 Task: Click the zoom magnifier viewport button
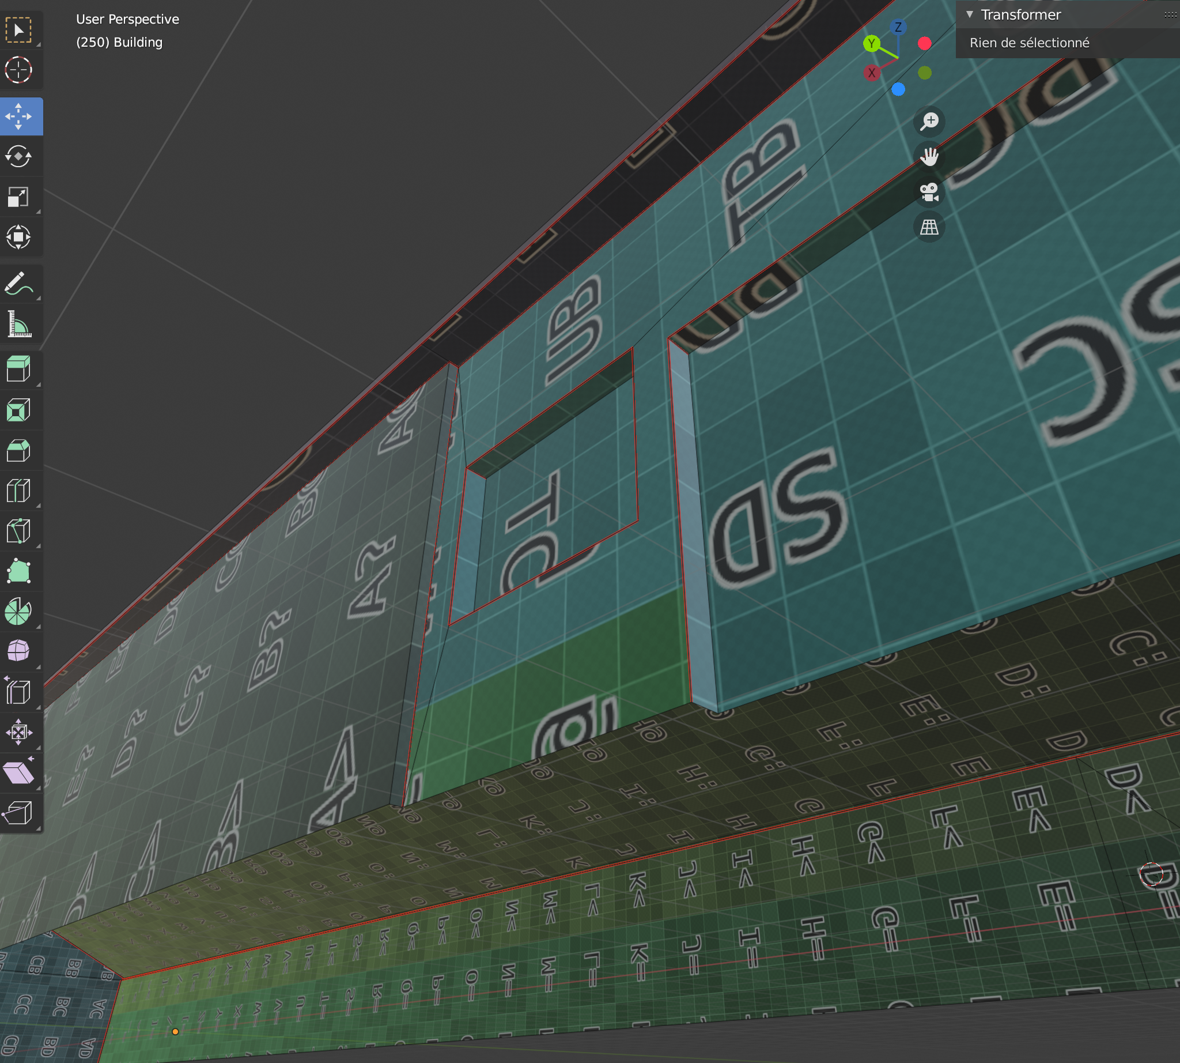click(x=929, y=121)
